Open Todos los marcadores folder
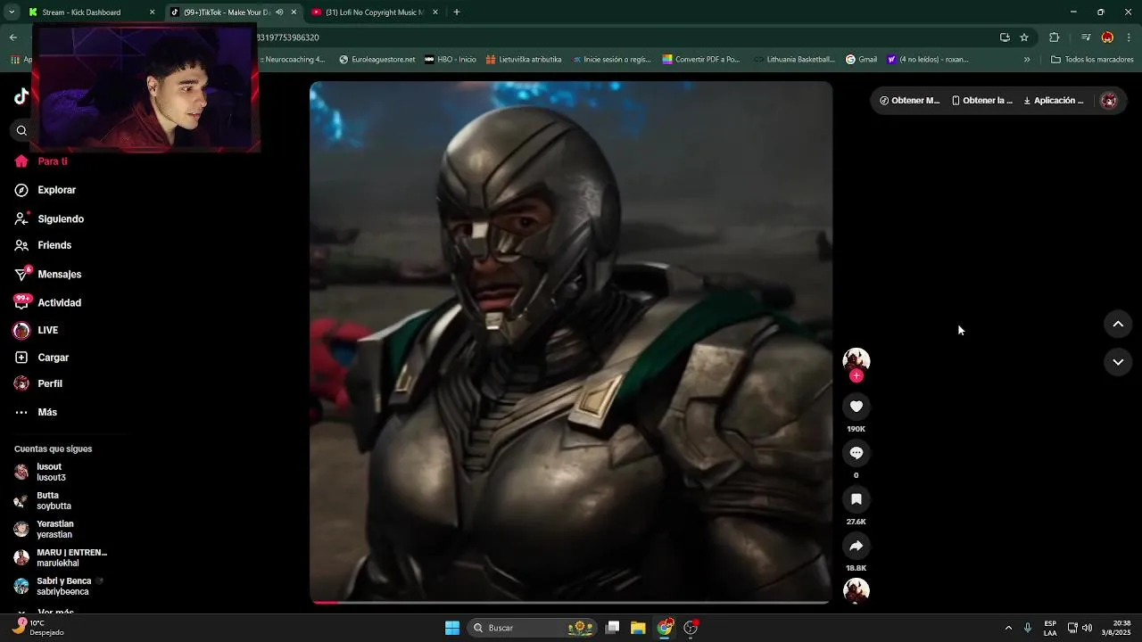The height and width of the screenshot is (642, 1142). (x=1093, y=60)
